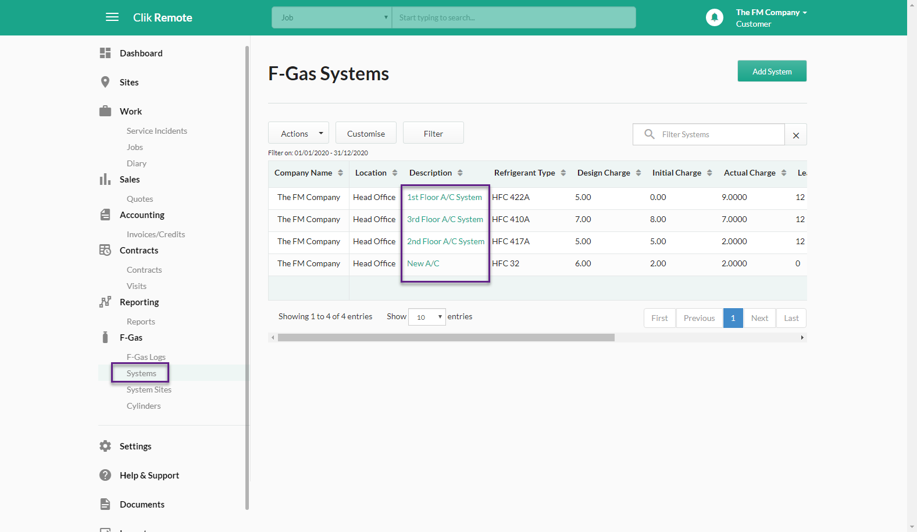Click the Reporting graph icon
917x532 pixels.
pyautogui.click(x=105, y=302)
